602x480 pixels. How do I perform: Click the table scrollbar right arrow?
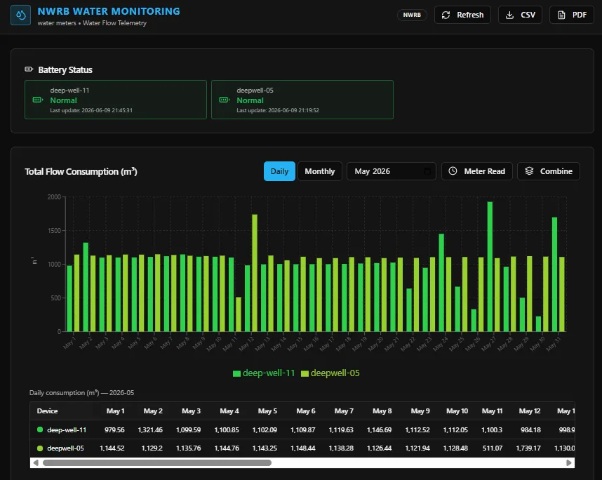click(x=569, y=462)
